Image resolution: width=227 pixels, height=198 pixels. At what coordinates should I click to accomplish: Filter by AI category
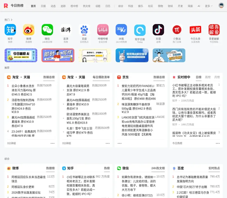(x=199, y=6)
